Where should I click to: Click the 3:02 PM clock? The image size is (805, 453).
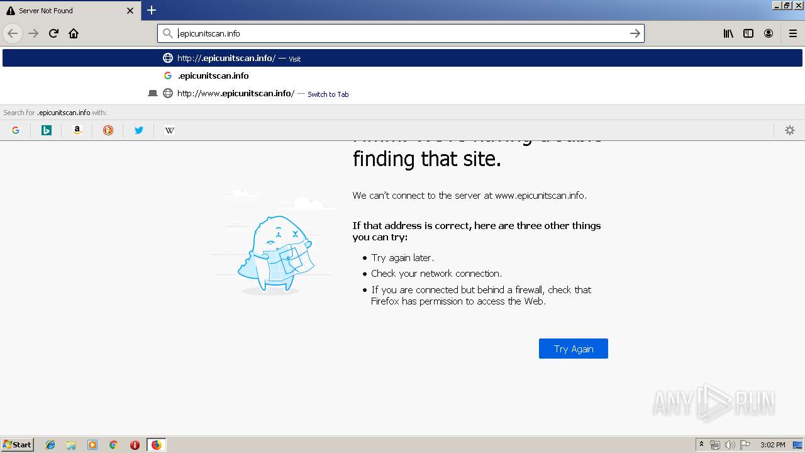pos(772,445)
